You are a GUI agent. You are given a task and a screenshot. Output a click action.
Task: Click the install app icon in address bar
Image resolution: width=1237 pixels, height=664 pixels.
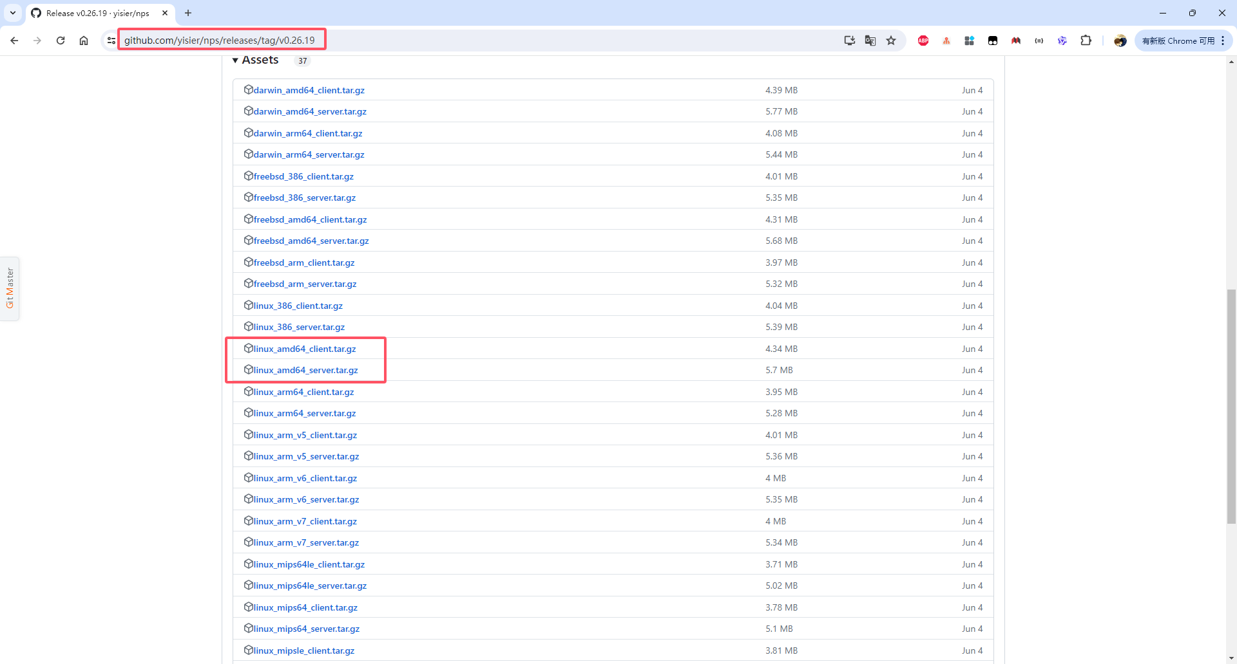tap(850, 41)
